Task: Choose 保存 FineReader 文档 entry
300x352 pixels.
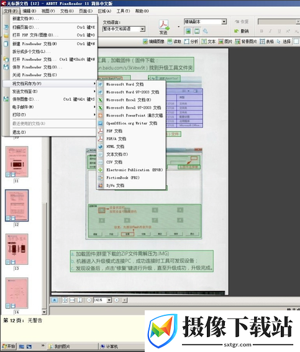Action: 50,67
